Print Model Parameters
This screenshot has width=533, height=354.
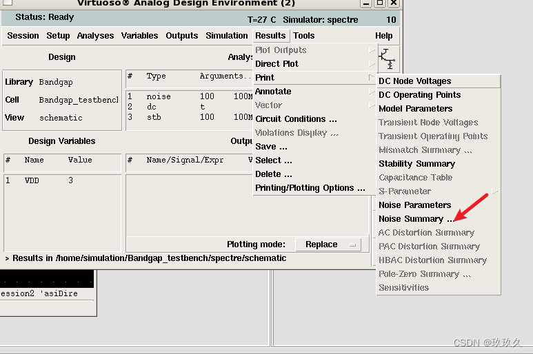pyautogui.click(x=439, y=109)
